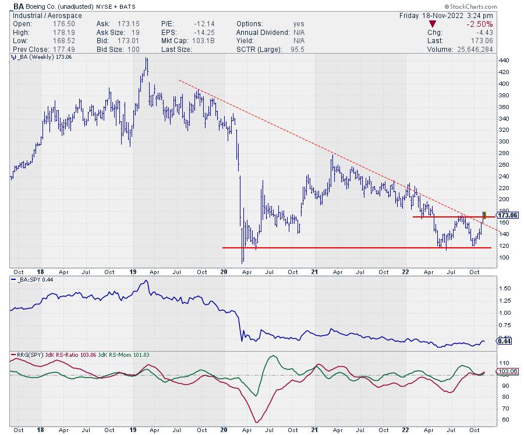Click the weekly bar-type icon beside _BA legend
524x435 pixels.
[x=13, y=58]
